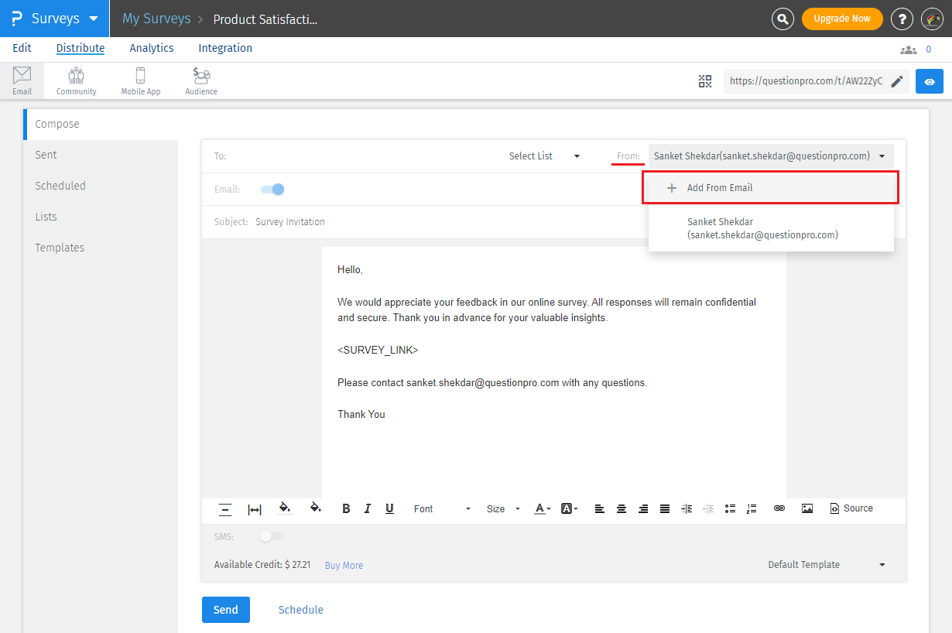Align text right
The image size is (952, 633).
[643, 508]
